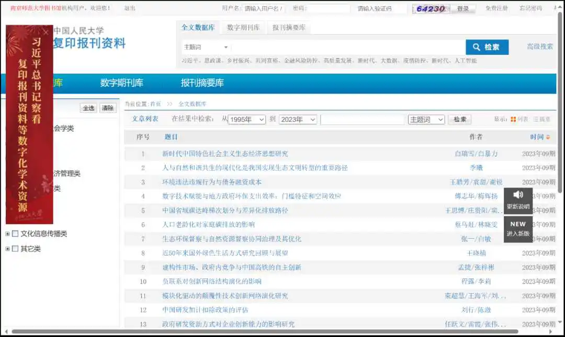565x337 pixels.
Task: Click the 高级搜索 advanced search link
Action: pos(540,47)
